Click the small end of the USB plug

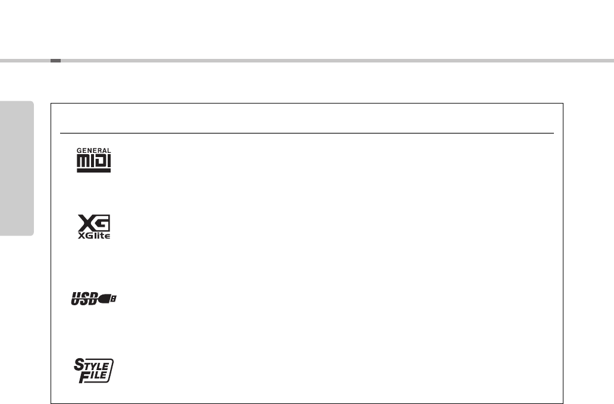click(114, 299)
